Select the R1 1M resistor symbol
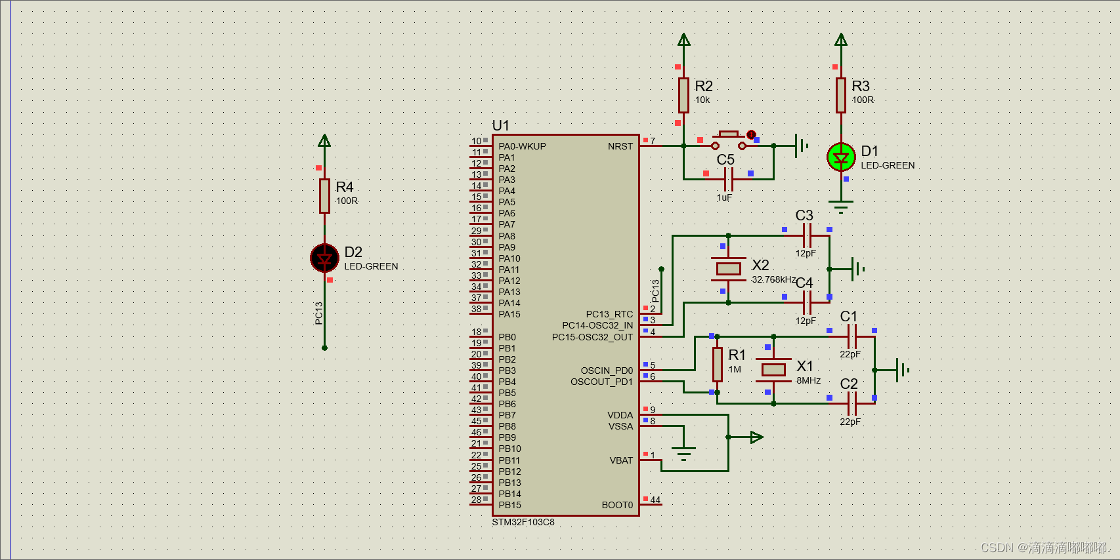The width and height of the screenshot is (1120, 560). [x=718, y=365]
